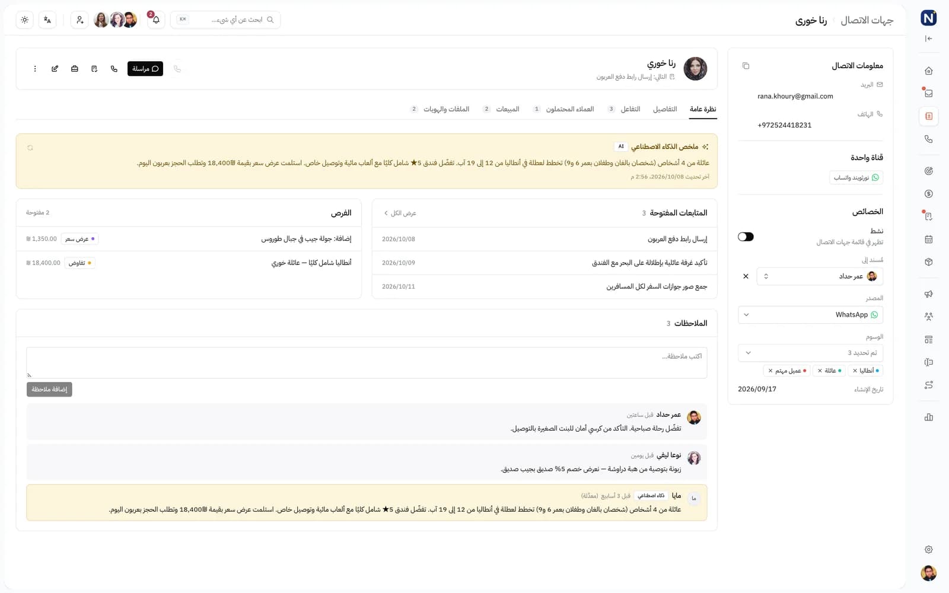
Task: Remove the عائلة tag
Action: [x=820, y=371]
